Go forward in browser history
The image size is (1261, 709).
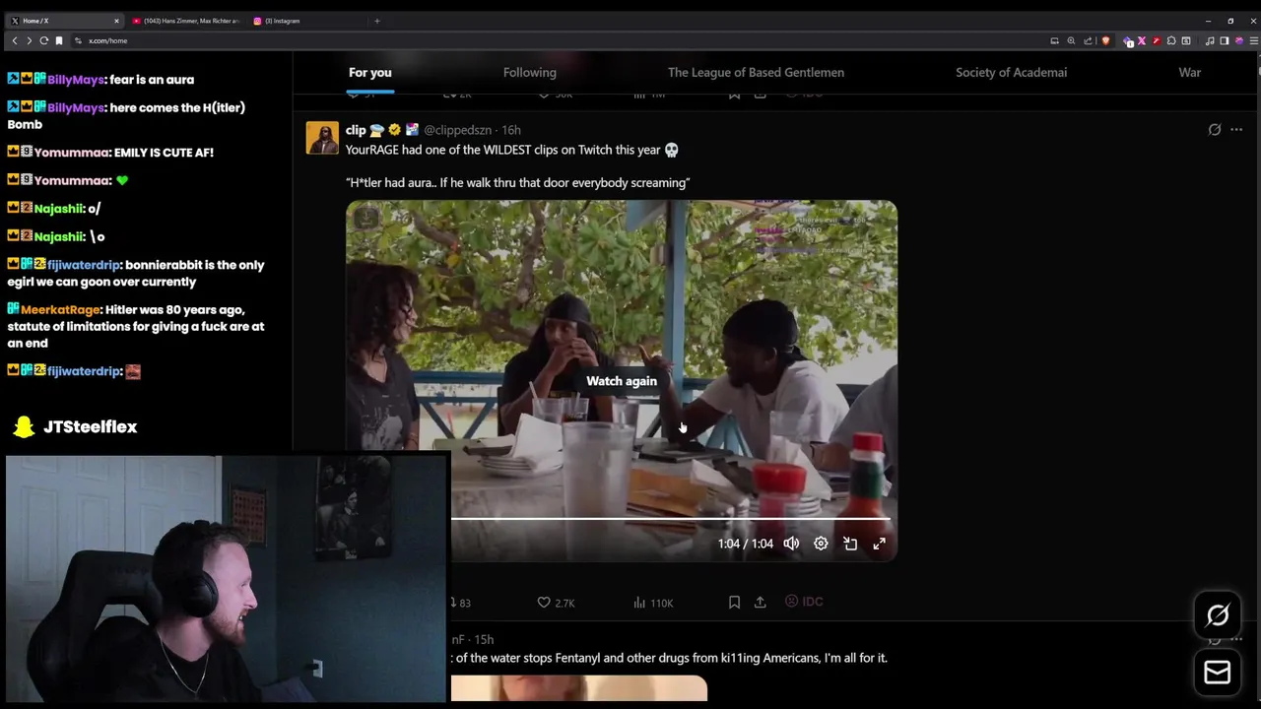(x=29, y=40)
